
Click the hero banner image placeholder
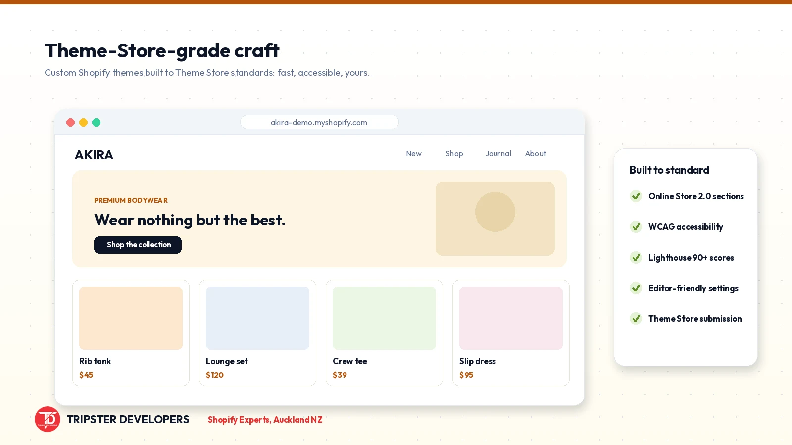pos(495,219)
